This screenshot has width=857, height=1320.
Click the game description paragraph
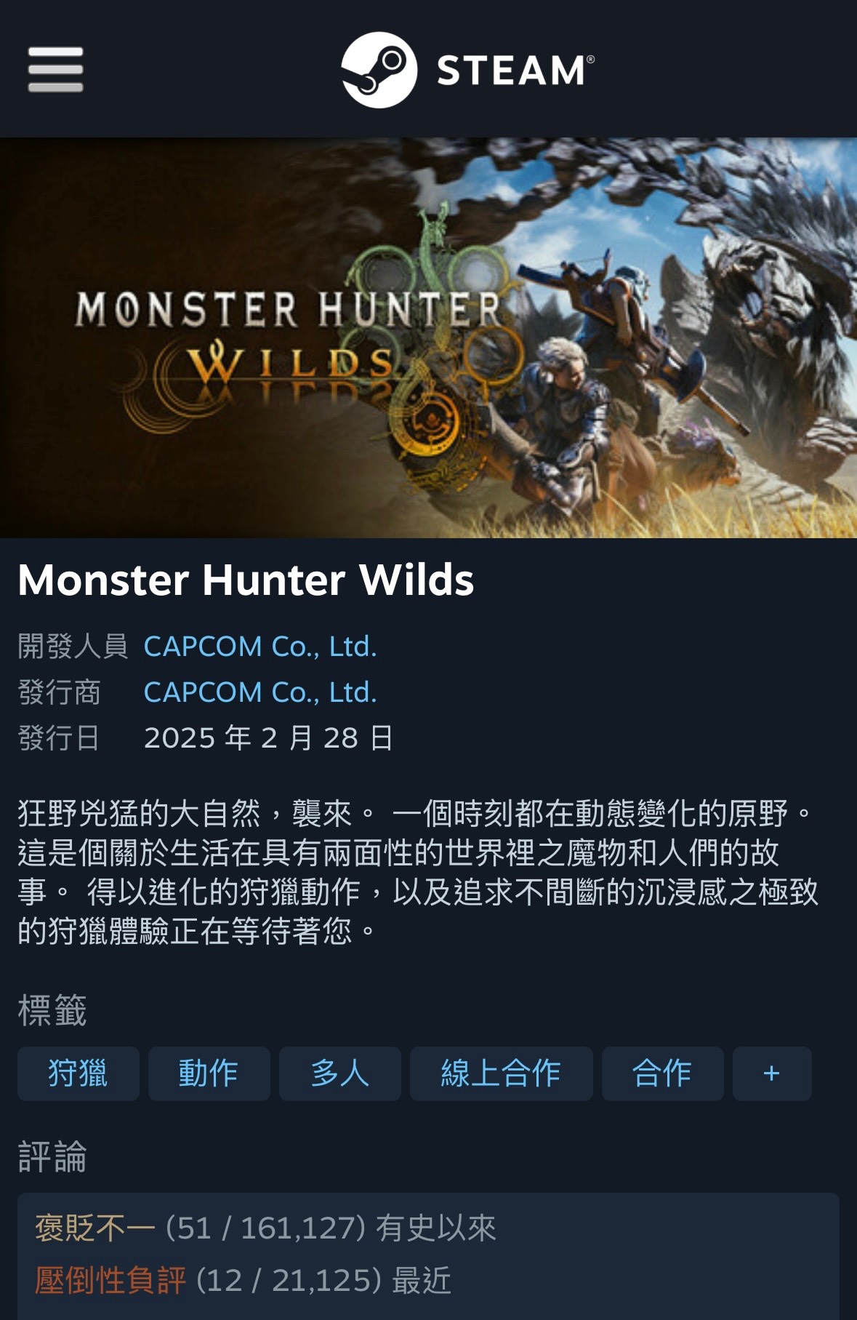pos(418,872)
